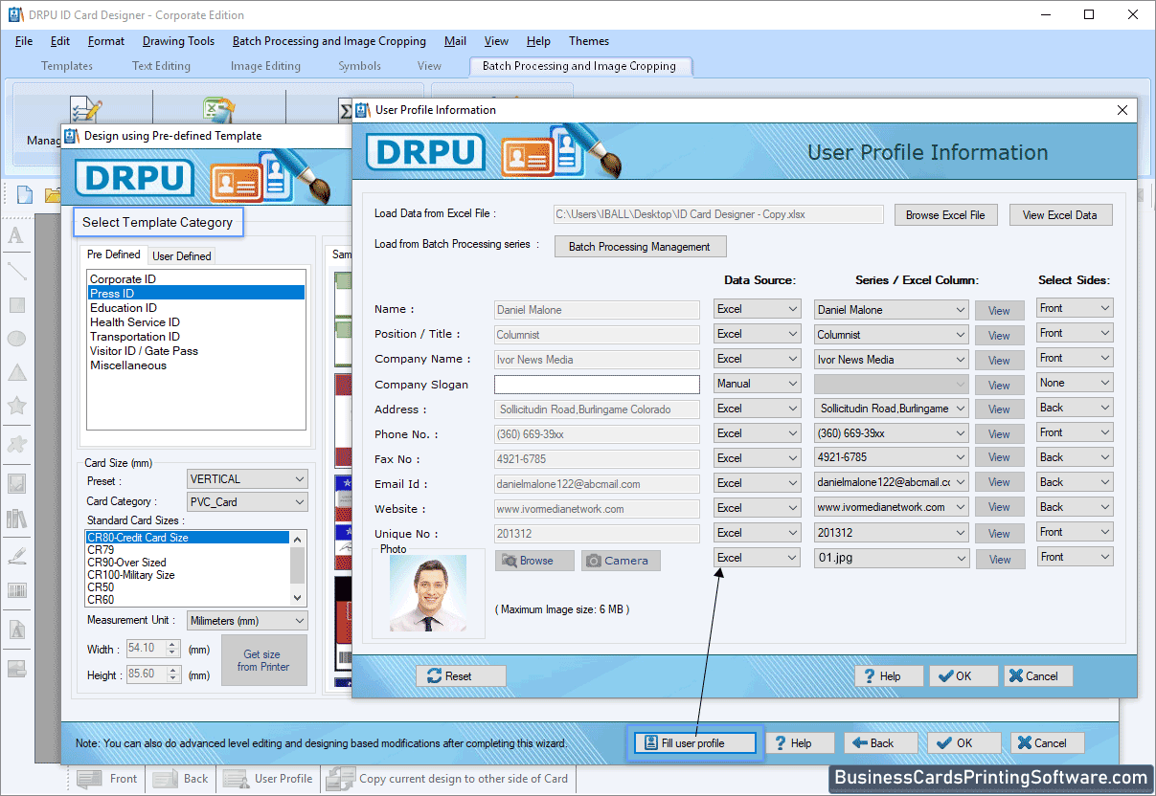The height and width of the screenshot is (796, 1156).
Task: Confirm OK in User Profile Information
Action: click(963, 675)
